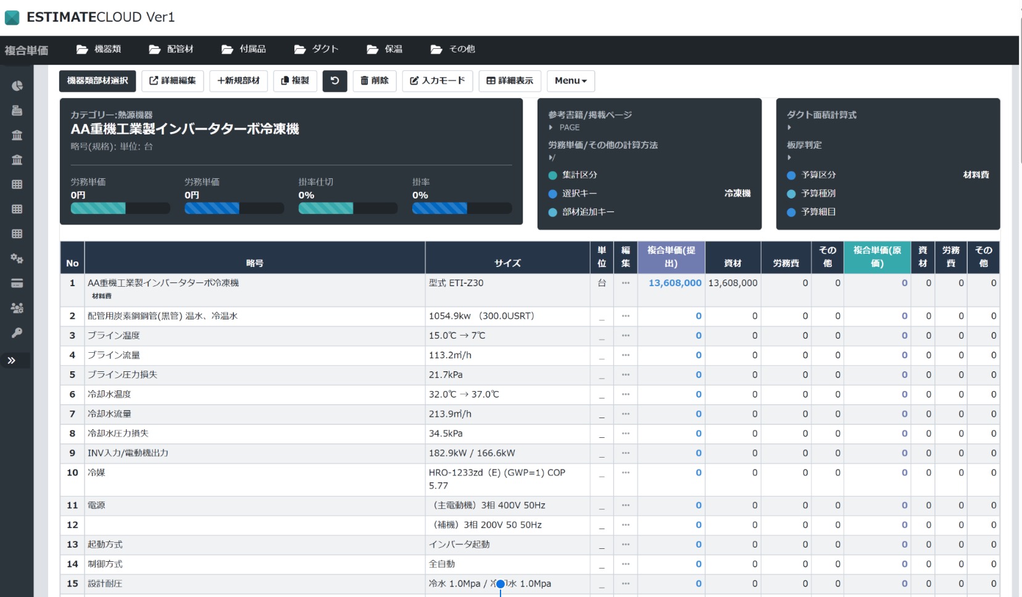Open the gears settings icon in sidebar

(x=17, y=258)
